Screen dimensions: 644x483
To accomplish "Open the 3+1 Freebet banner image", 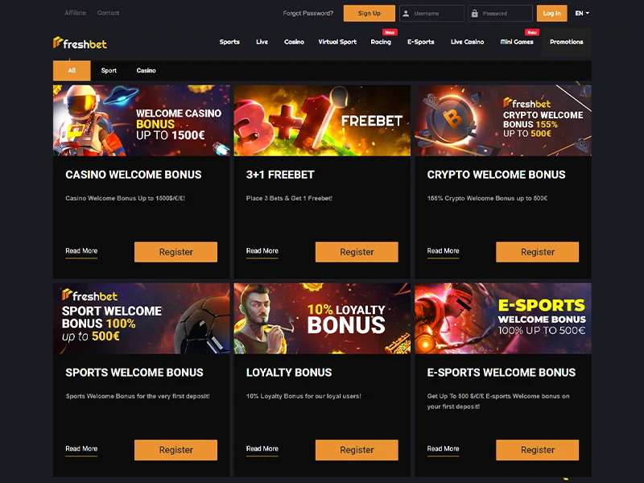I will pyautogui.click(x=322, y=120).
